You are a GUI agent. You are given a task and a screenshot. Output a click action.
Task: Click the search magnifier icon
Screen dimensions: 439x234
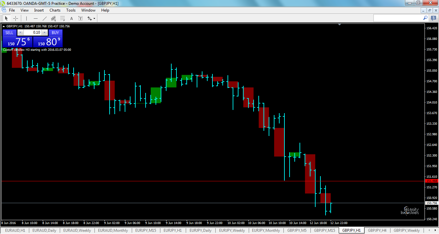[x=426, y=18]
